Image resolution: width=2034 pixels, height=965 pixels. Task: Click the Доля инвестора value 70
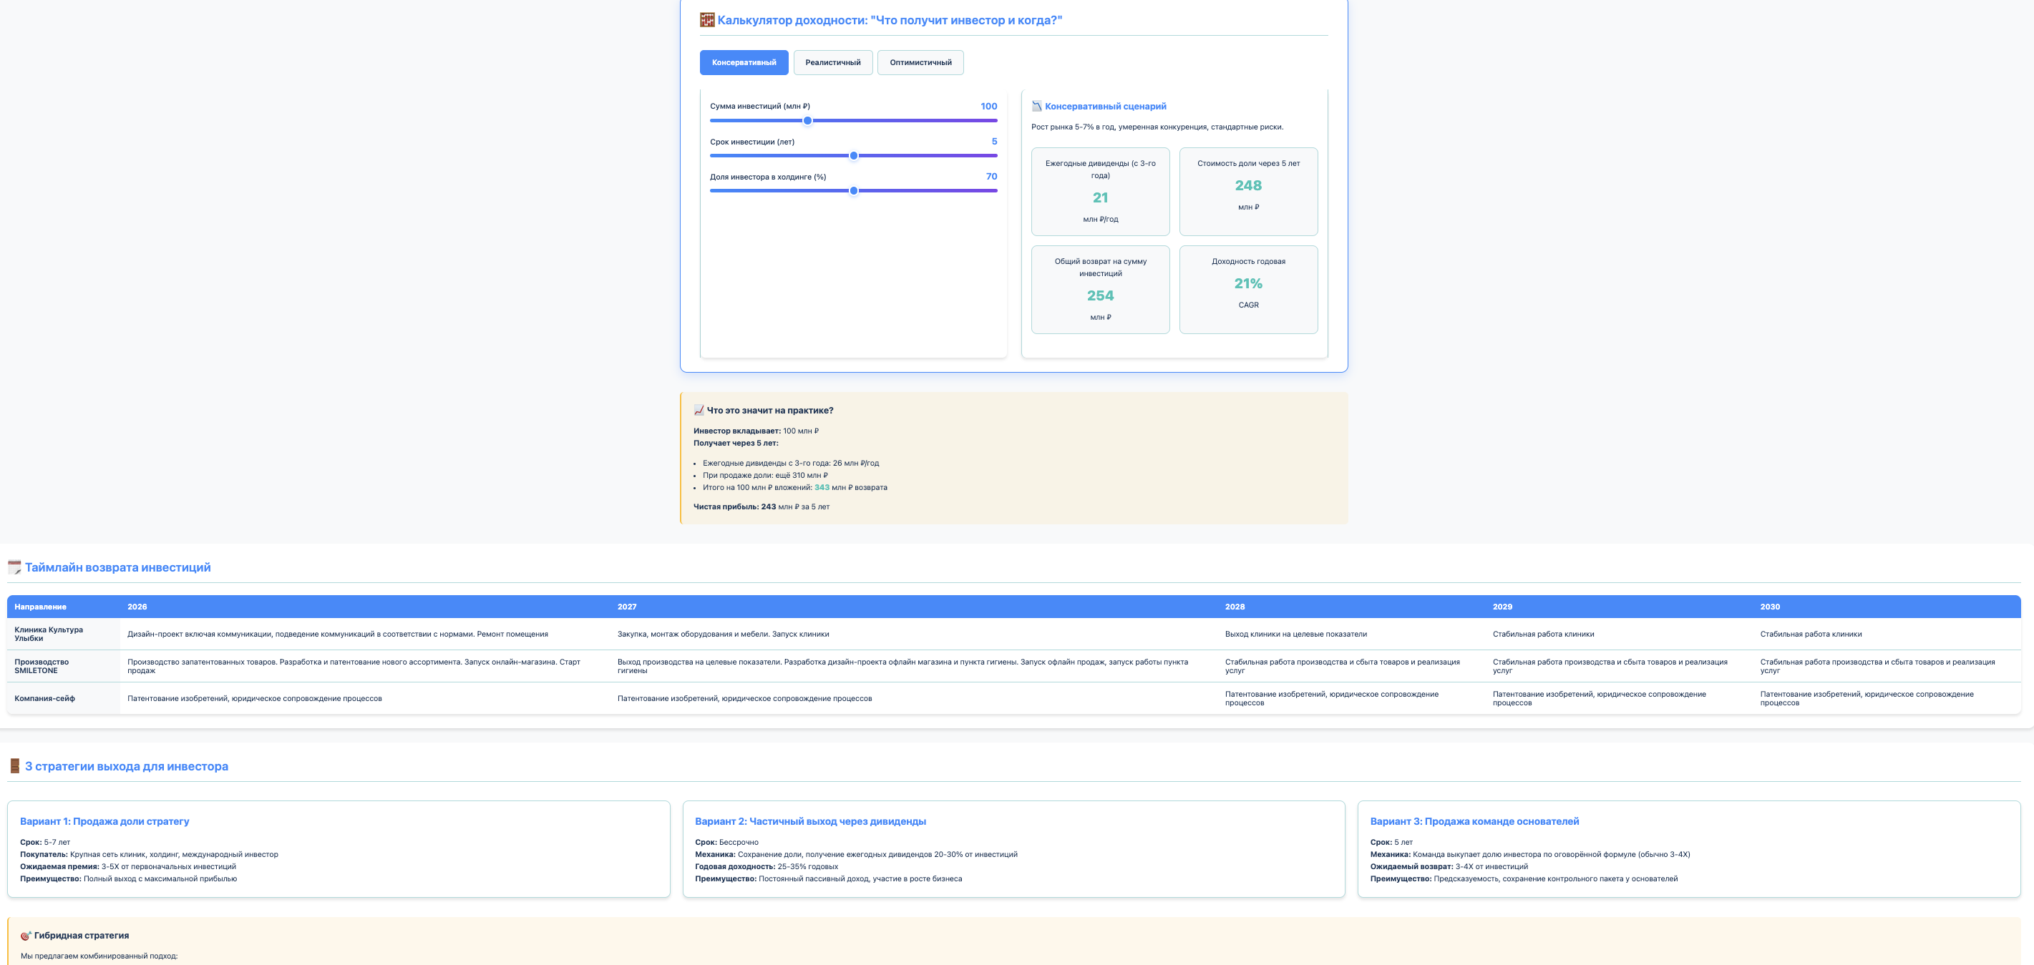coord(991,177)
